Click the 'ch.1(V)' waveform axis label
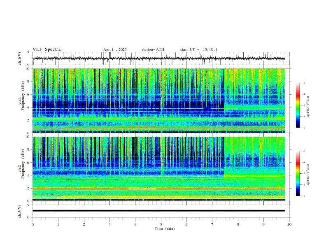This screenshot has height=252, width=326. [x=20, y=58]
